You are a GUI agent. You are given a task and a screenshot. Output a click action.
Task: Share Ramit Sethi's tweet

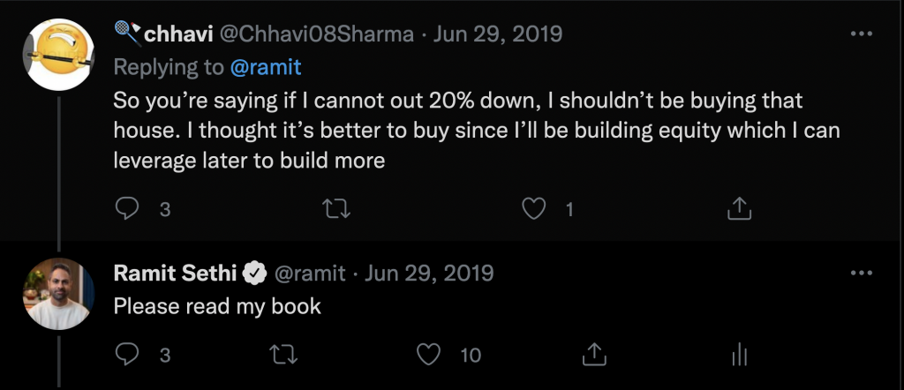595,355
